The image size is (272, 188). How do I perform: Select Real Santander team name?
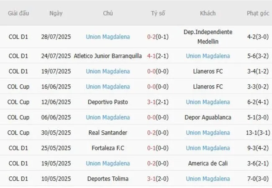click(108, 133)
